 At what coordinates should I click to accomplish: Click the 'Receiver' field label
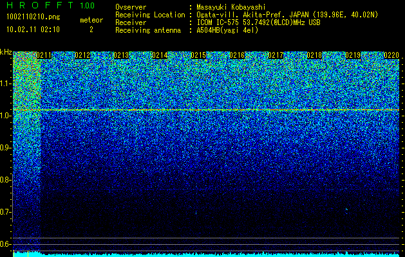tap(131, 22)
